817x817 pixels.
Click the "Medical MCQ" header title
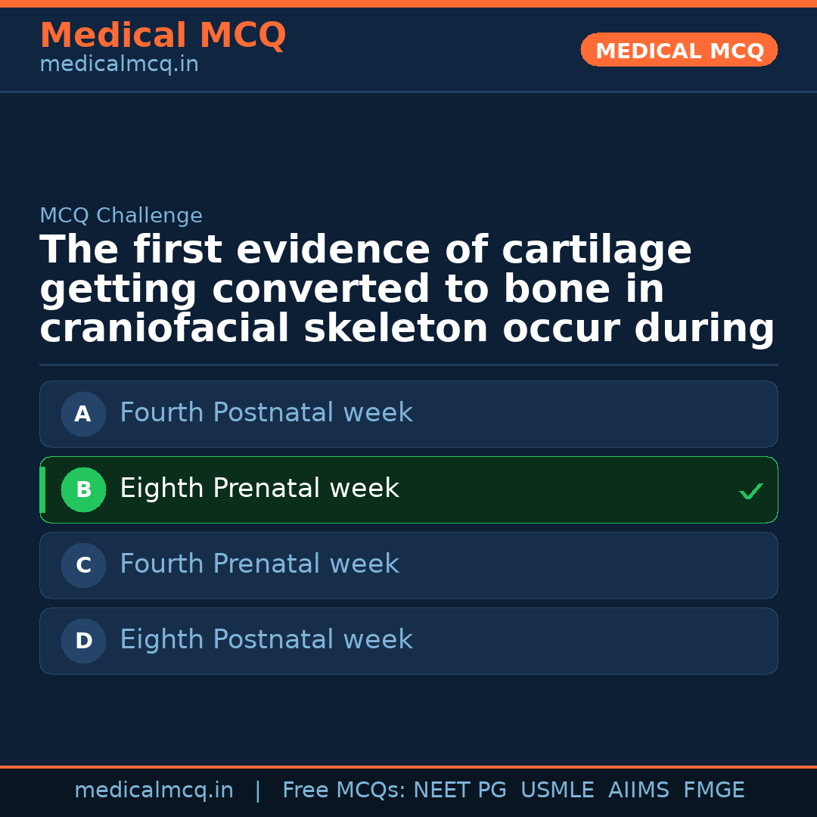(x=163, y=36)
